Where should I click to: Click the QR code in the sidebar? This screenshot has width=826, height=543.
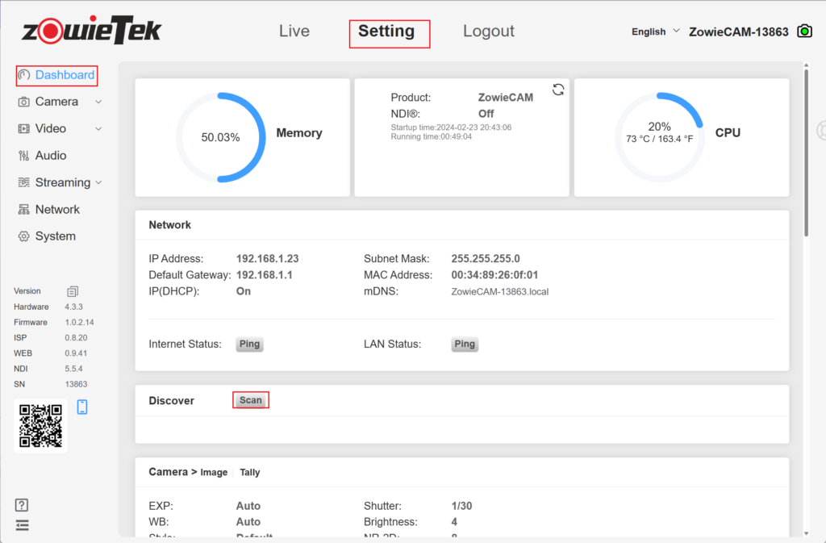pyautogui.click(x=40, y=425)
